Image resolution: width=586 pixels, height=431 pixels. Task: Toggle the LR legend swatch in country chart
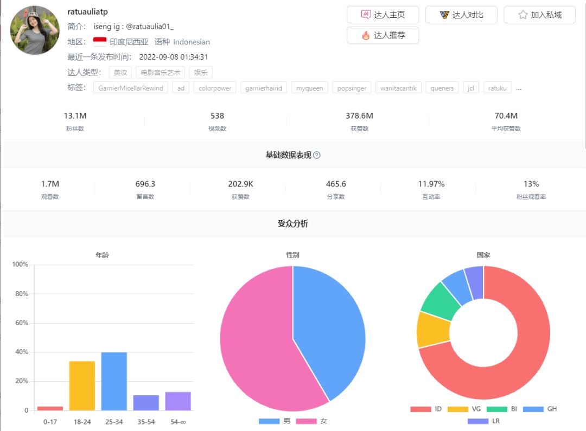tap(478, 421)
